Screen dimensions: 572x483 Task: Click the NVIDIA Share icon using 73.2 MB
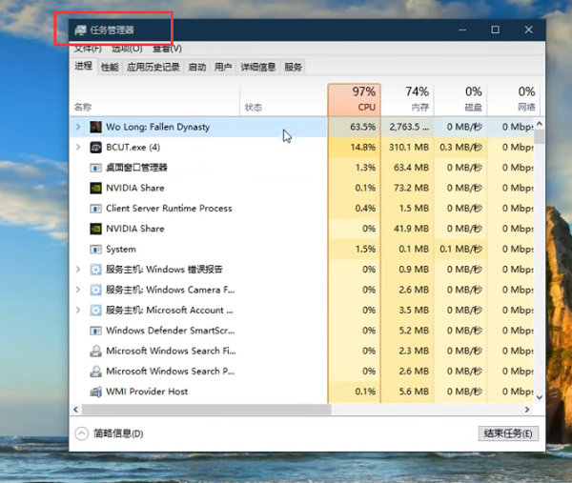pos(96,188)
